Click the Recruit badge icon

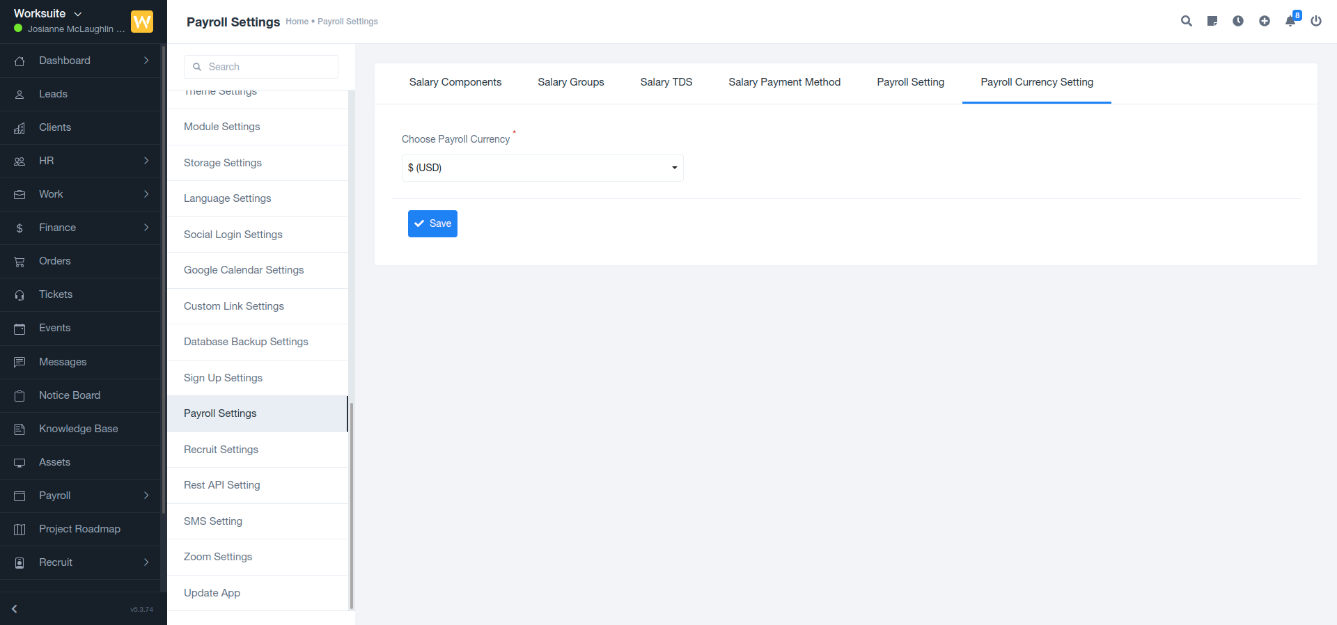pyautogui.click(x=19, y=562)
